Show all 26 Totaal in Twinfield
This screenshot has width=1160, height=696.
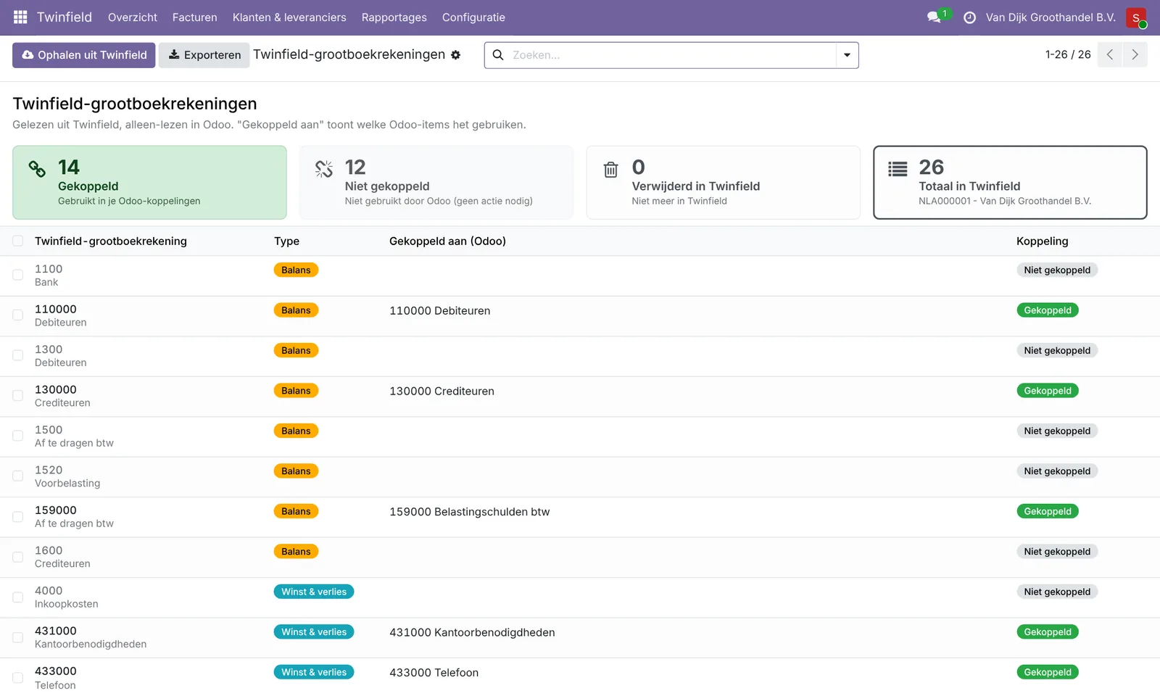(x=1010, y=183)
